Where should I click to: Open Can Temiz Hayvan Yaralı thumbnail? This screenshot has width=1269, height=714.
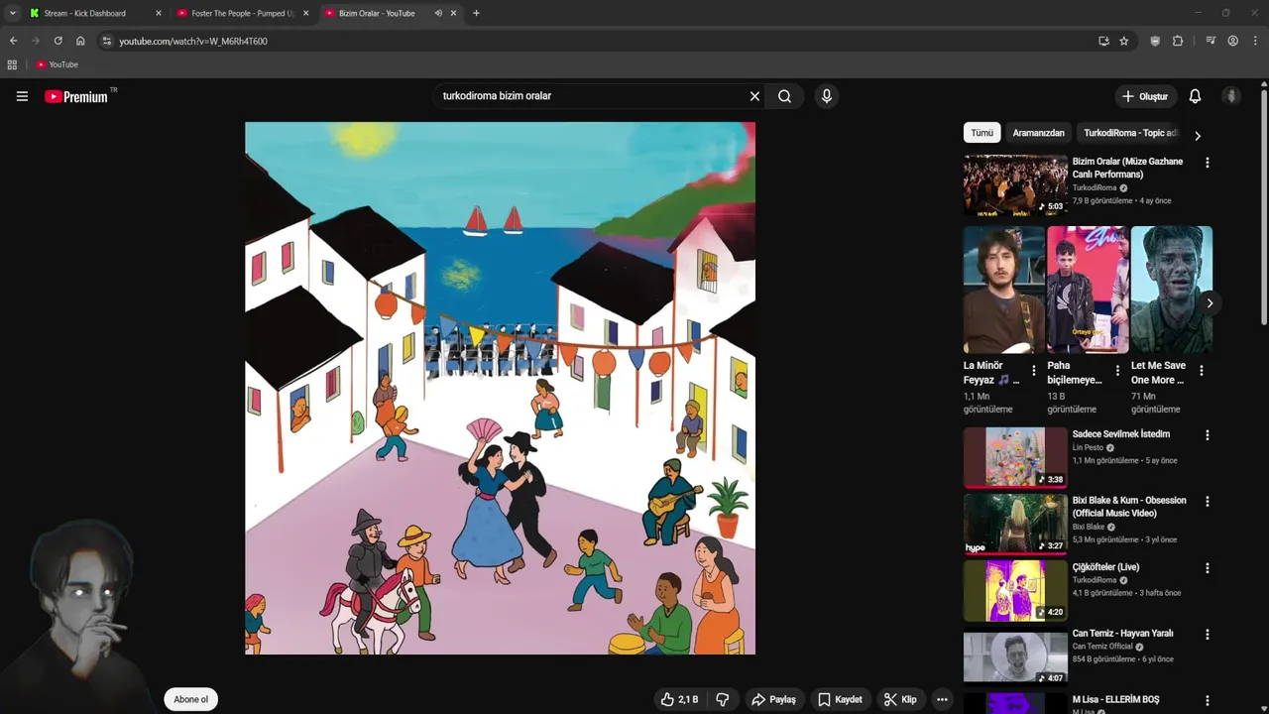tap(1015, 656)
